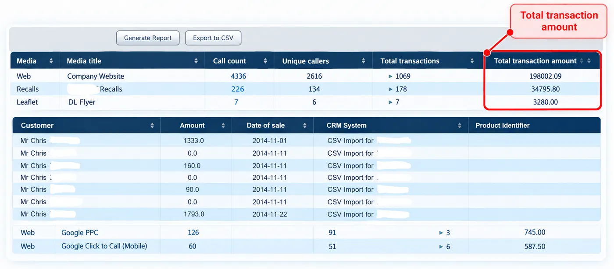This screenshot has width=614, height=269.
Task: Select the DL Flyer cell
Action: point(82,102)
